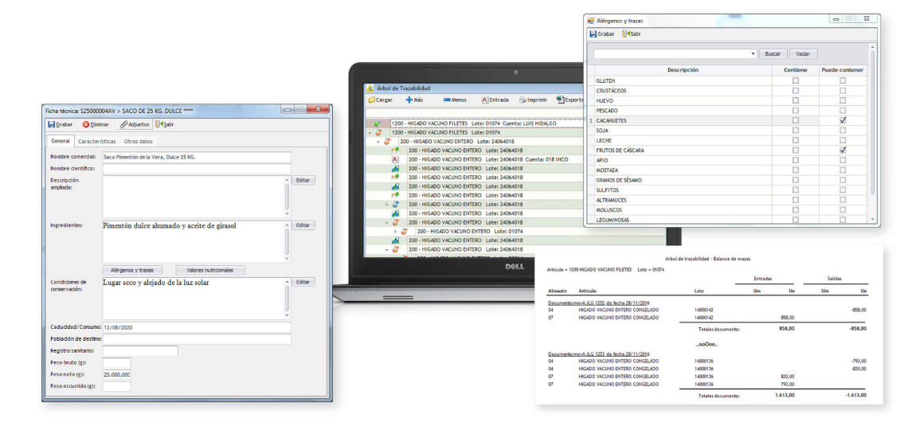Viewport: 924px width, 426px height.
Task: Click the Imprimir printer icon
Action: pos(522,100)
